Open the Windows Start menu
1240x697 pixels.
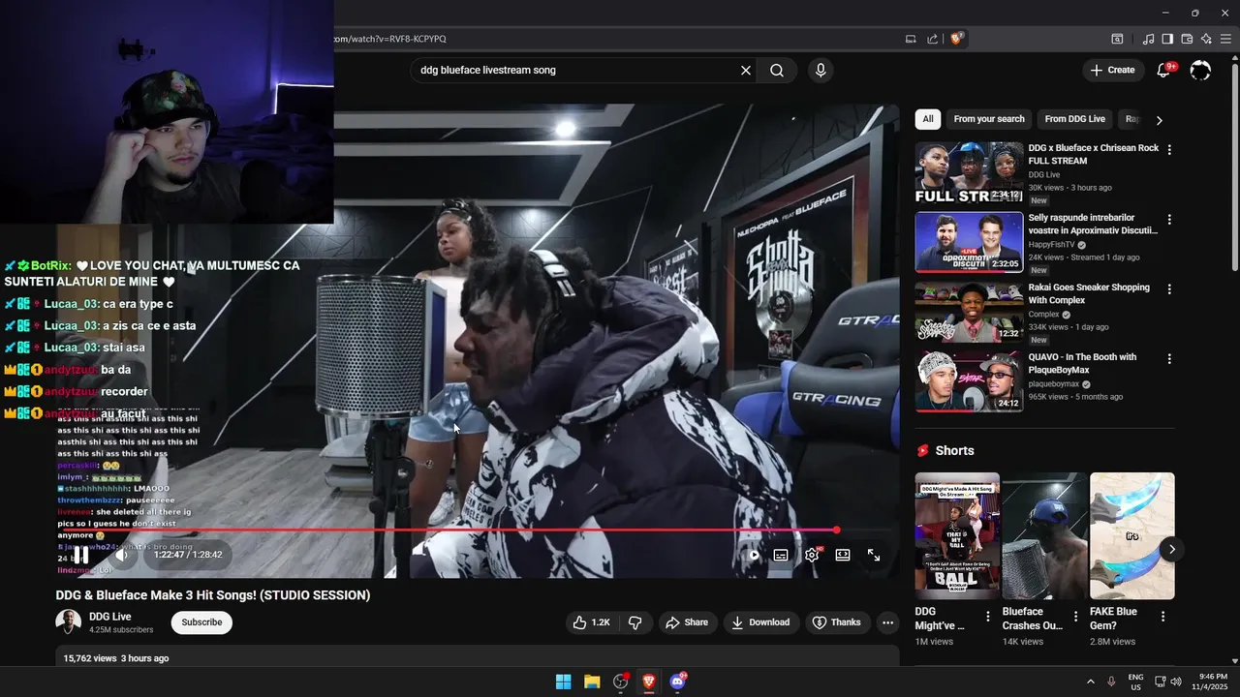(x=563, y=682)
